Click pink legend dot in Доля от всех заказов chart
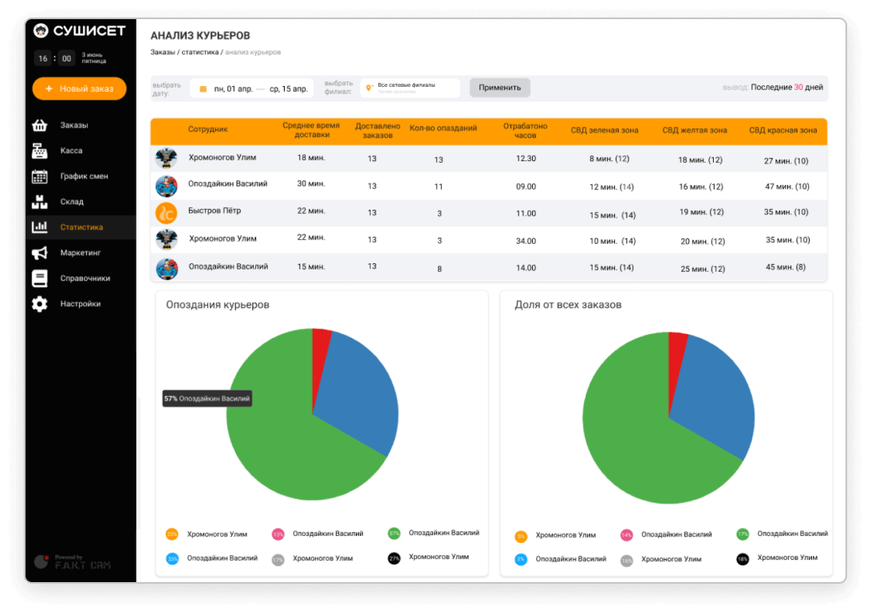 point(627,535)
